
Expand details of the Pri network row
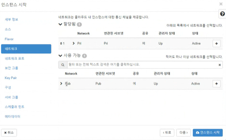coord(74,43)
